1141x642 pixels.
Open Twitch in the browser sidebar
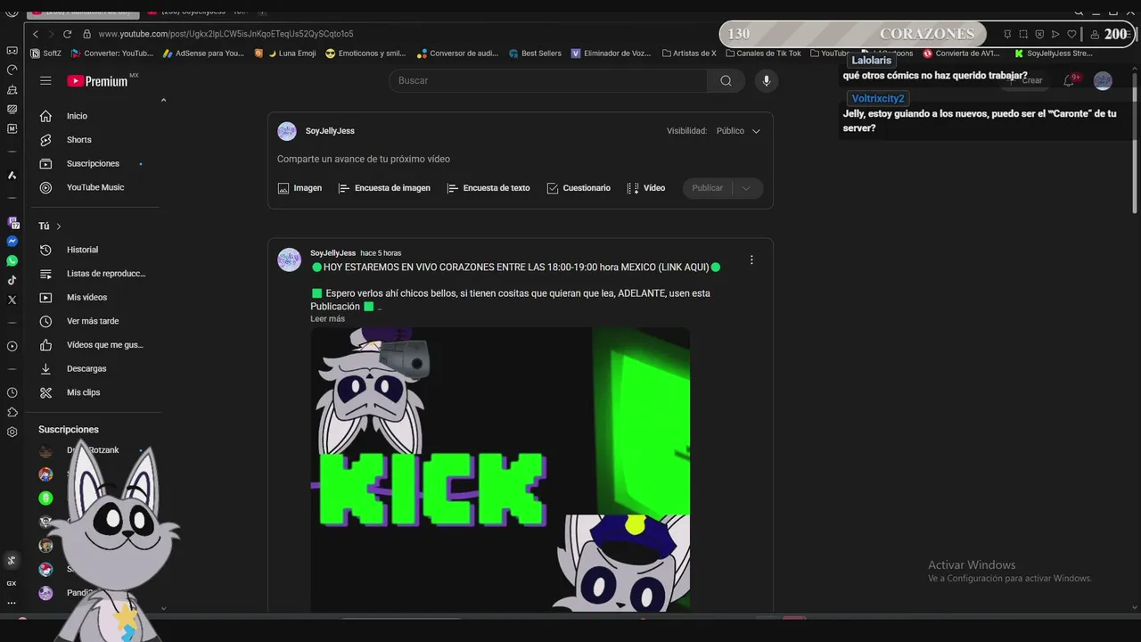coord(12,222)
